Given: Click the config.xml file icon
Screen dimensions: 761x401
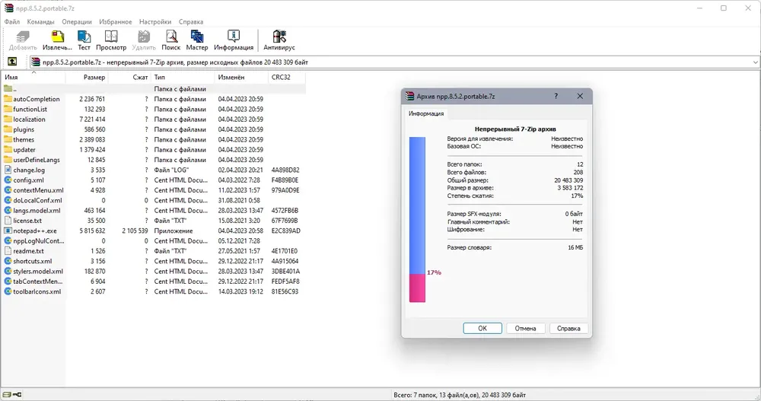Looking at the screenshot, I should [8, 180].
